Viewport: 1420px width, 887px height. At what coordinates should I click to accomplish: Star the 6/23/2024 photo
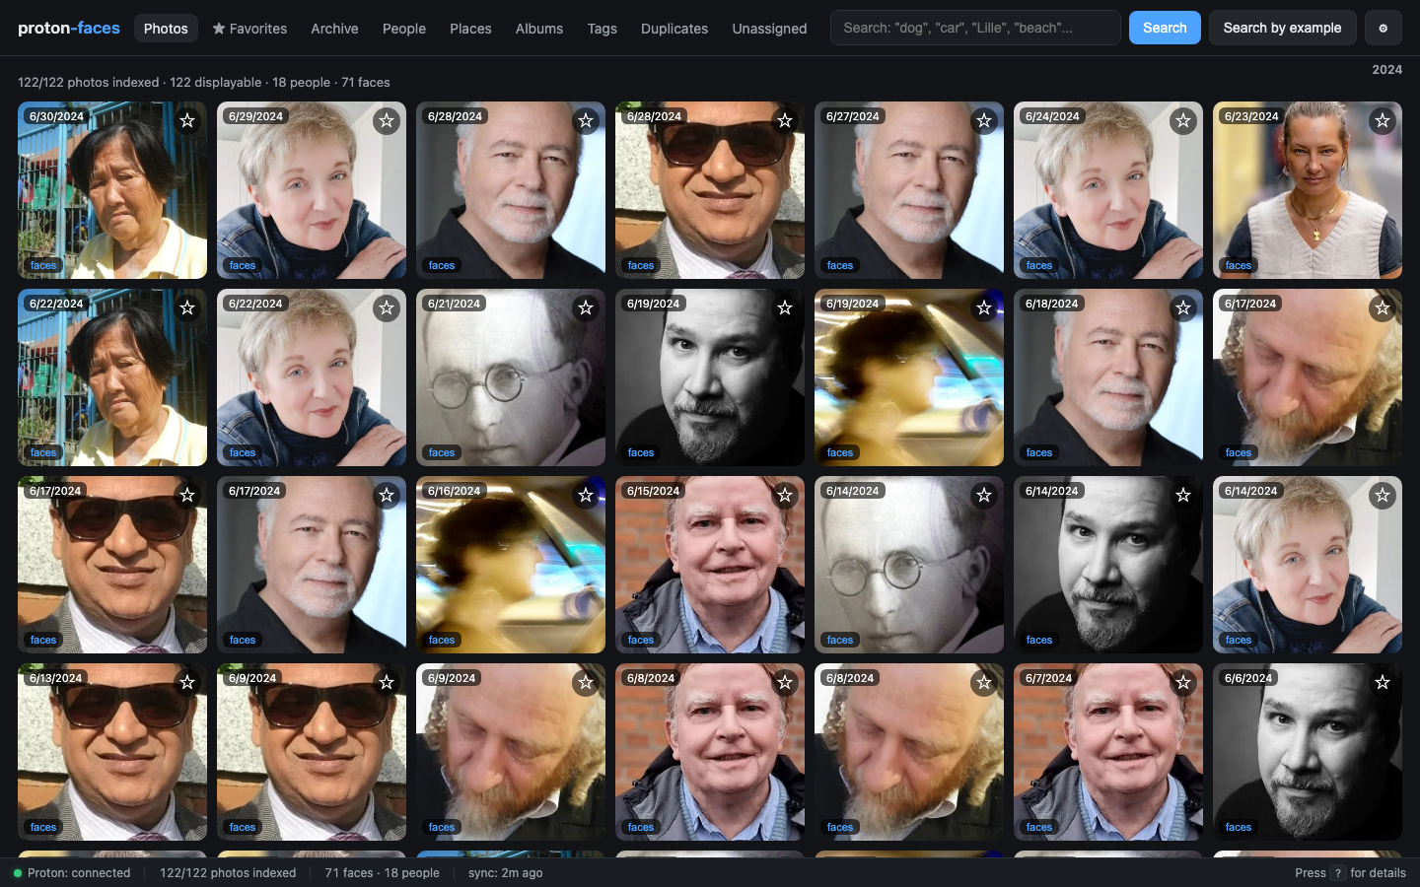coord(1383,120)
